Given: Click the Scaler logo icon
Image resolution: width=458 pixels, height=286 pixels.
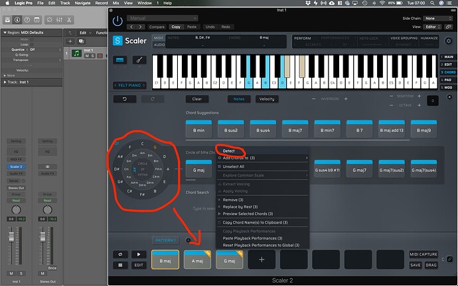Looking at the screenshot, I should point(117,40).
